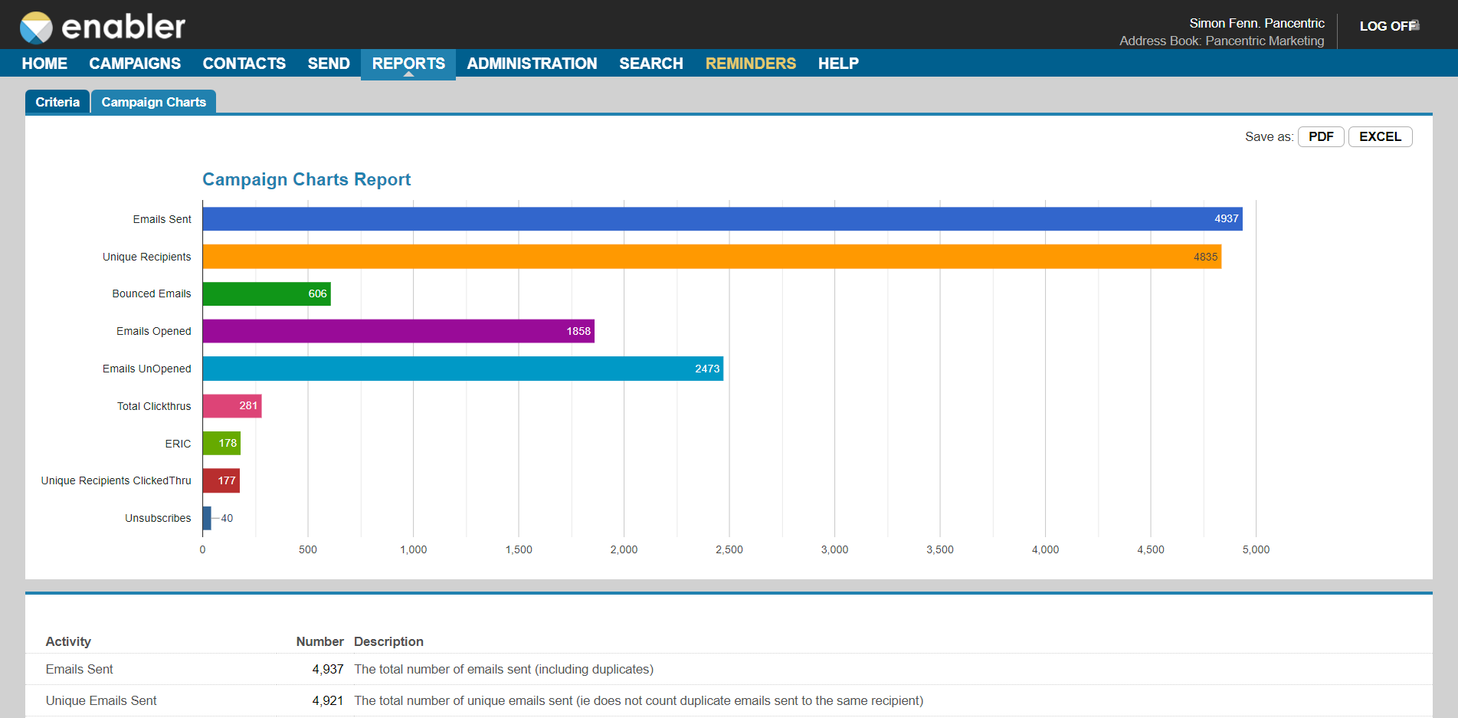This screenshot has width=1458, height=718.
Task: Click the pink Total Clickthrus bar
Action: [x=231, y=406]
